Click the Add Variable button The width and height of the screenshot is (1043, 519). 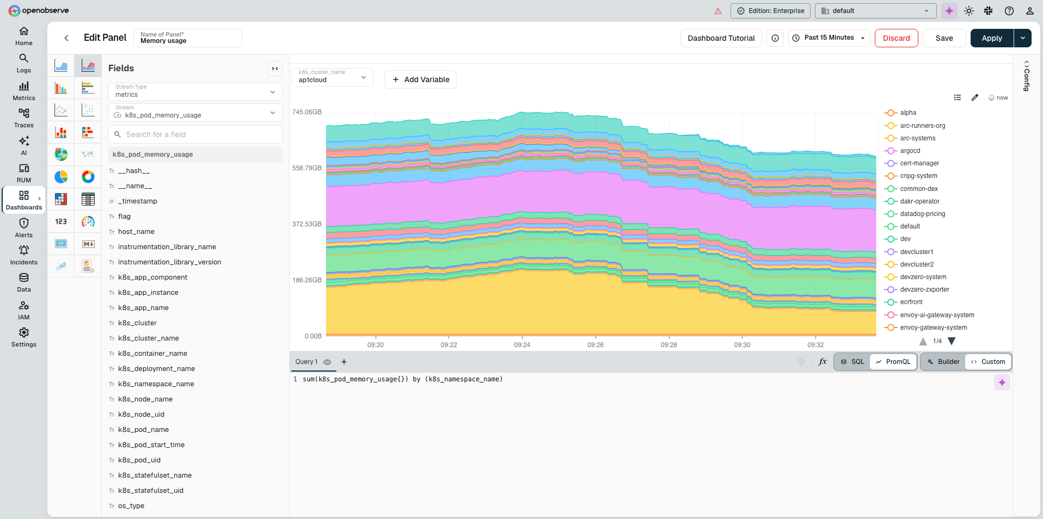tap(420, 79)
